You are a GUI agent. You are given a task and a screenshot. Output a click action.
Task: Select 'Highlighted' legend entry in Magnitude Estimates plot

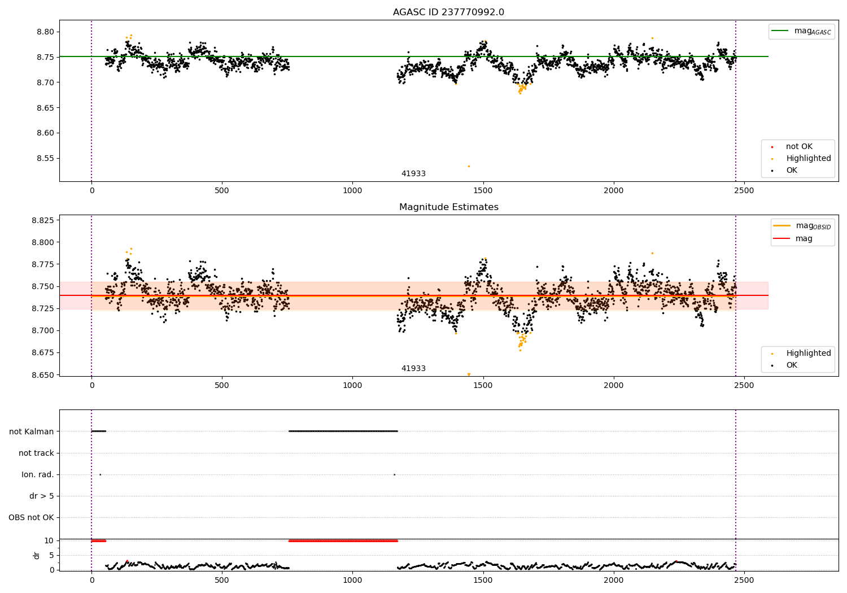tap(808, 354)
